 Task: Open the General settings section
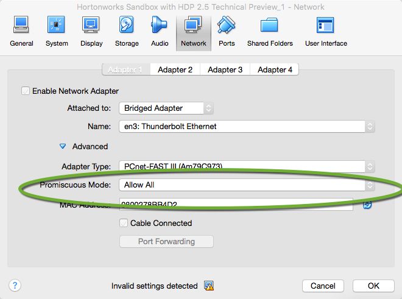(x=21, y=32)
